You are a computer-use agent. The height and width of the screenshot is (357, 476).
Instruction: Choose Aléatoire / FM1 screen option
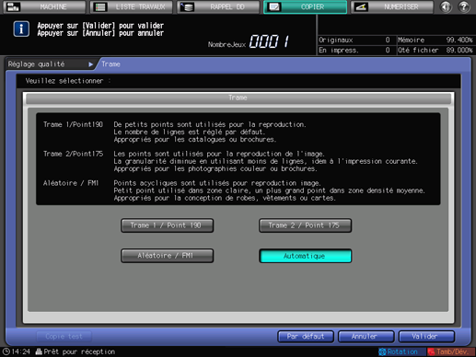[167, 256]
